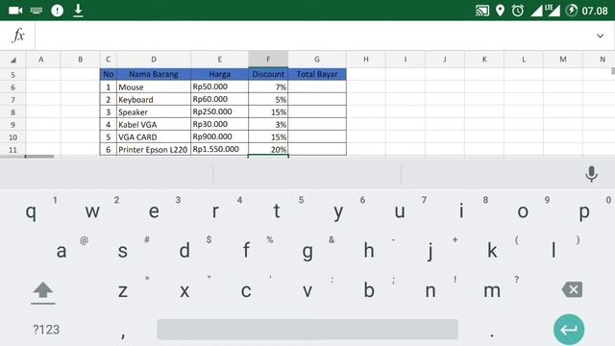
Task: Tap the letter z key
Action: (123, 290)
